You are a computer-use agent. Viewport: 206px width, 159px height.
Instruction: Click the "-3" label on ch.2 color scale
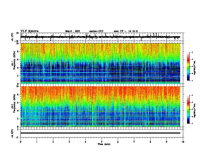(192, 95)
